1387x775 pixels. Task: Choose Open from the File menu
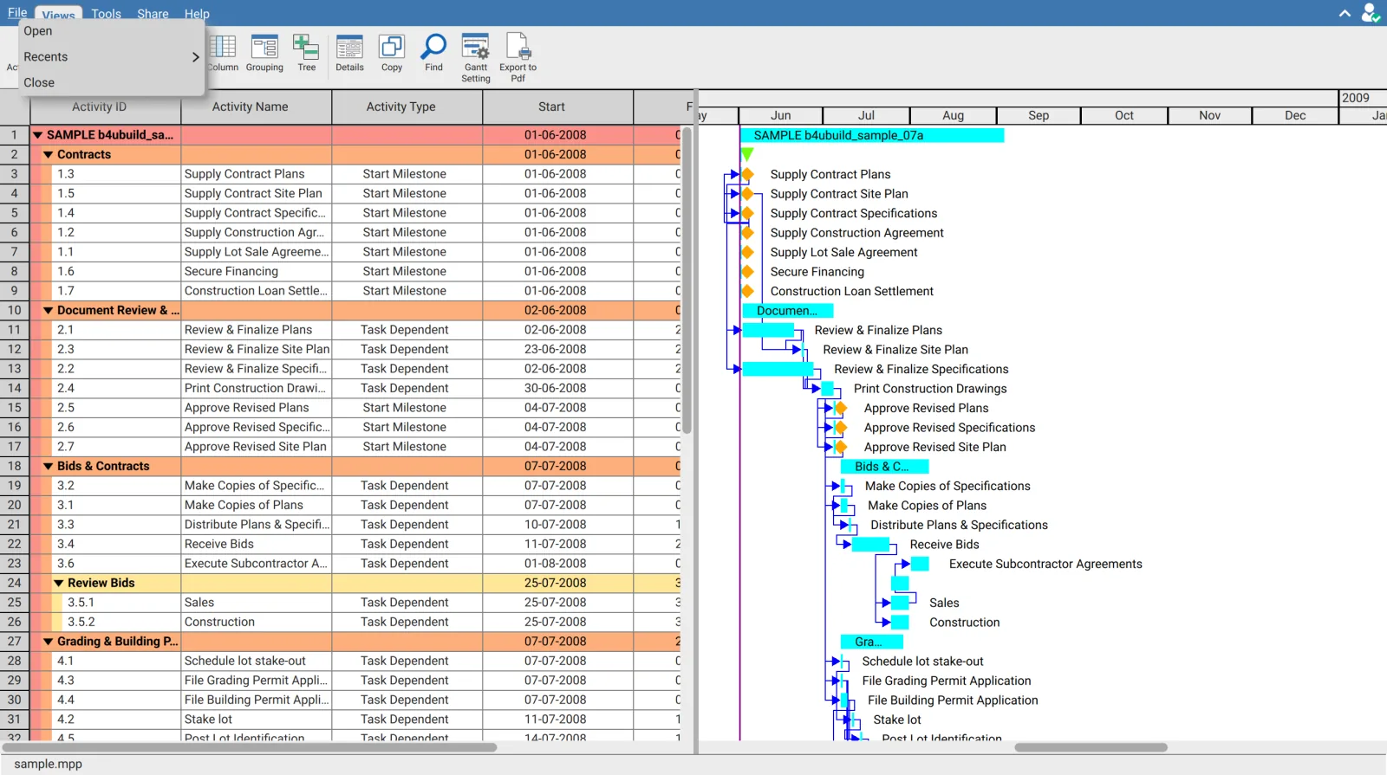38,31
